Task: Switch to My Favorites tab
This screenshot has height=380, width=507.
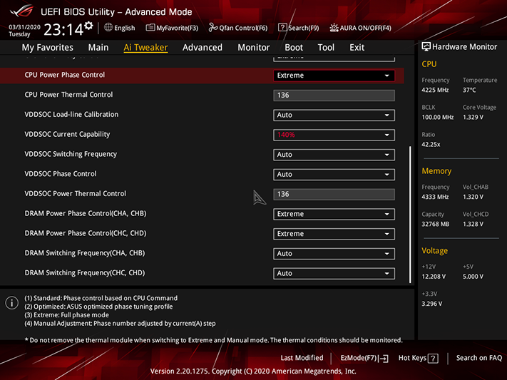Action: click(48, 48)
